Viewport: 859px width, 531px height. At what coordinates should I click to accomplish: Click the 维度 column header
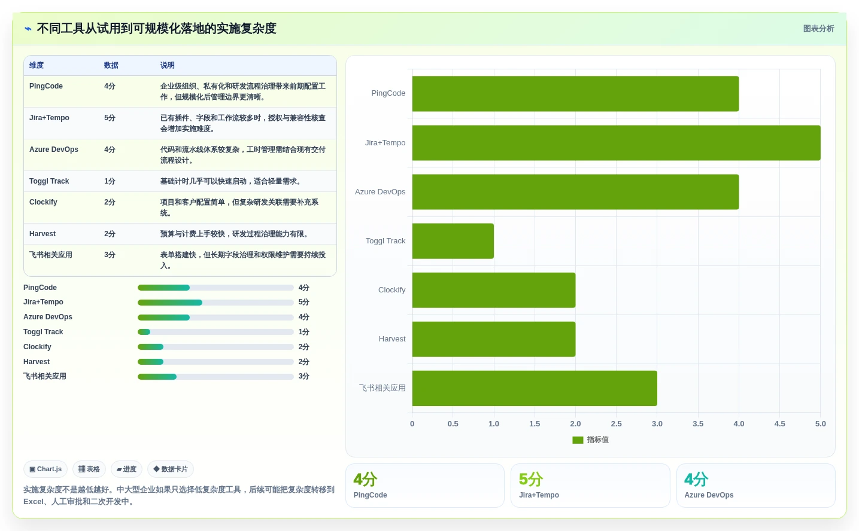pyautogui.click(x=37, y=66)
